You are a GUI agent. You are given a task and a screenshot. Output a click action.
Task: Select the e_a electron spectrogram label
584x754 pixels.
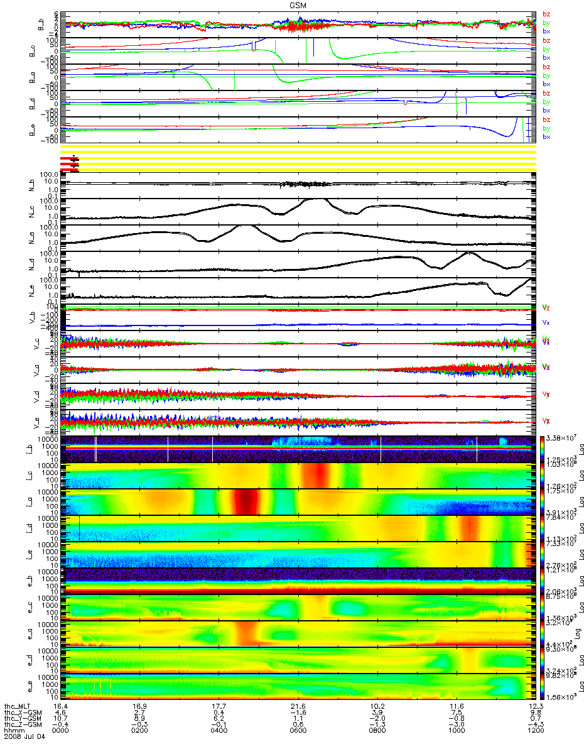point(31,633)
